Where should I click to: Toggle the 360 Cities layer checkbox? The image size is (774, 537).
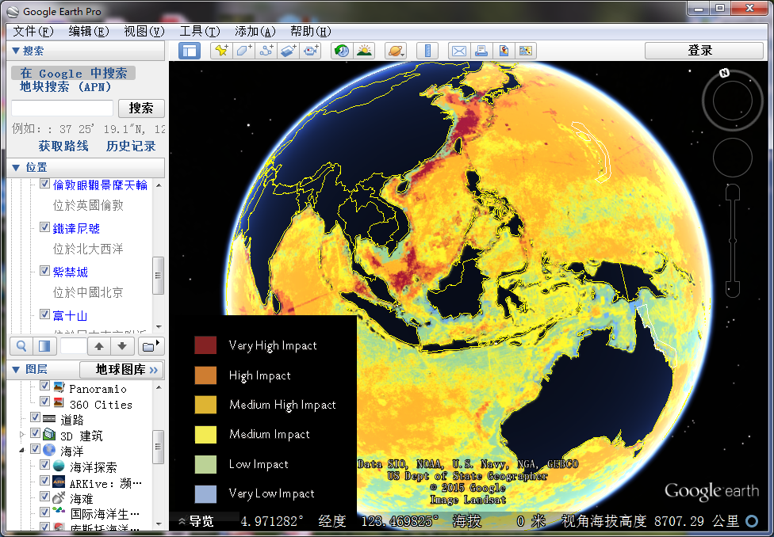pyautogui.click(x=45, y=402)
